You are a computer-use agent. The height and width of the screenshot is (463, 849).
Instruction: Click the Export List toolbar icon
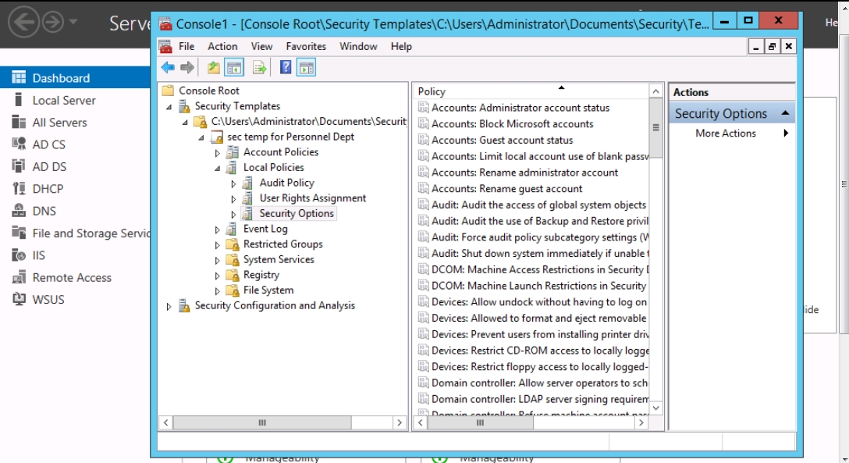click(259, 68)
